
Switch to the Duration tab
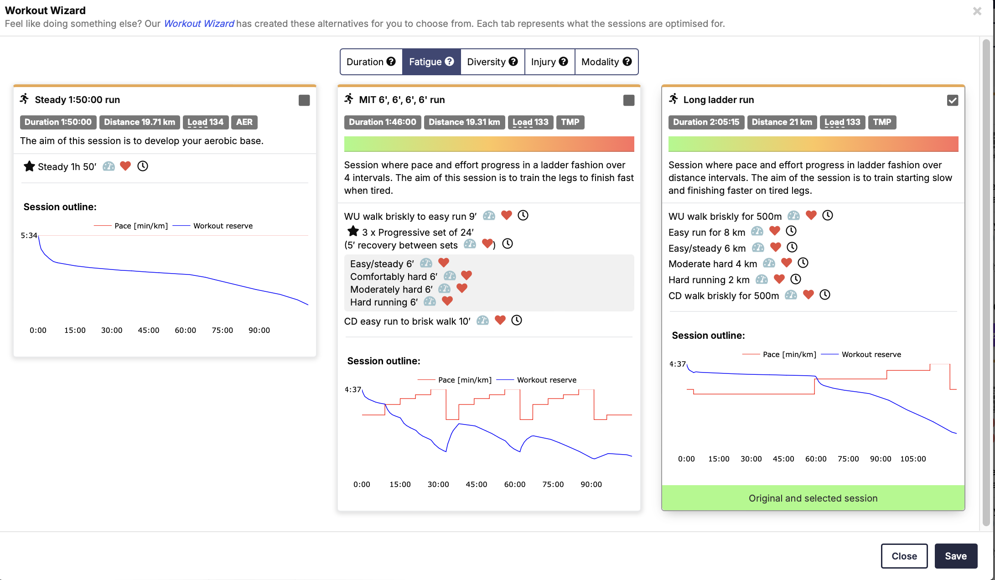pos(371,62)
